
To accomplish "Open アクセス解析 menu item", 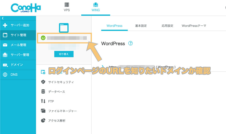I will pos(57,121).
